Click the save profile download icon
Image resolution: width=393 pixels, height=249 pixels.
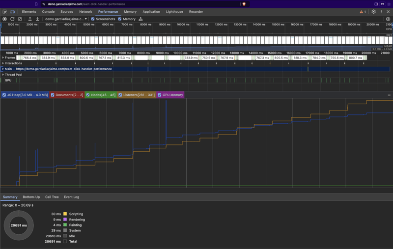(37, 19)
